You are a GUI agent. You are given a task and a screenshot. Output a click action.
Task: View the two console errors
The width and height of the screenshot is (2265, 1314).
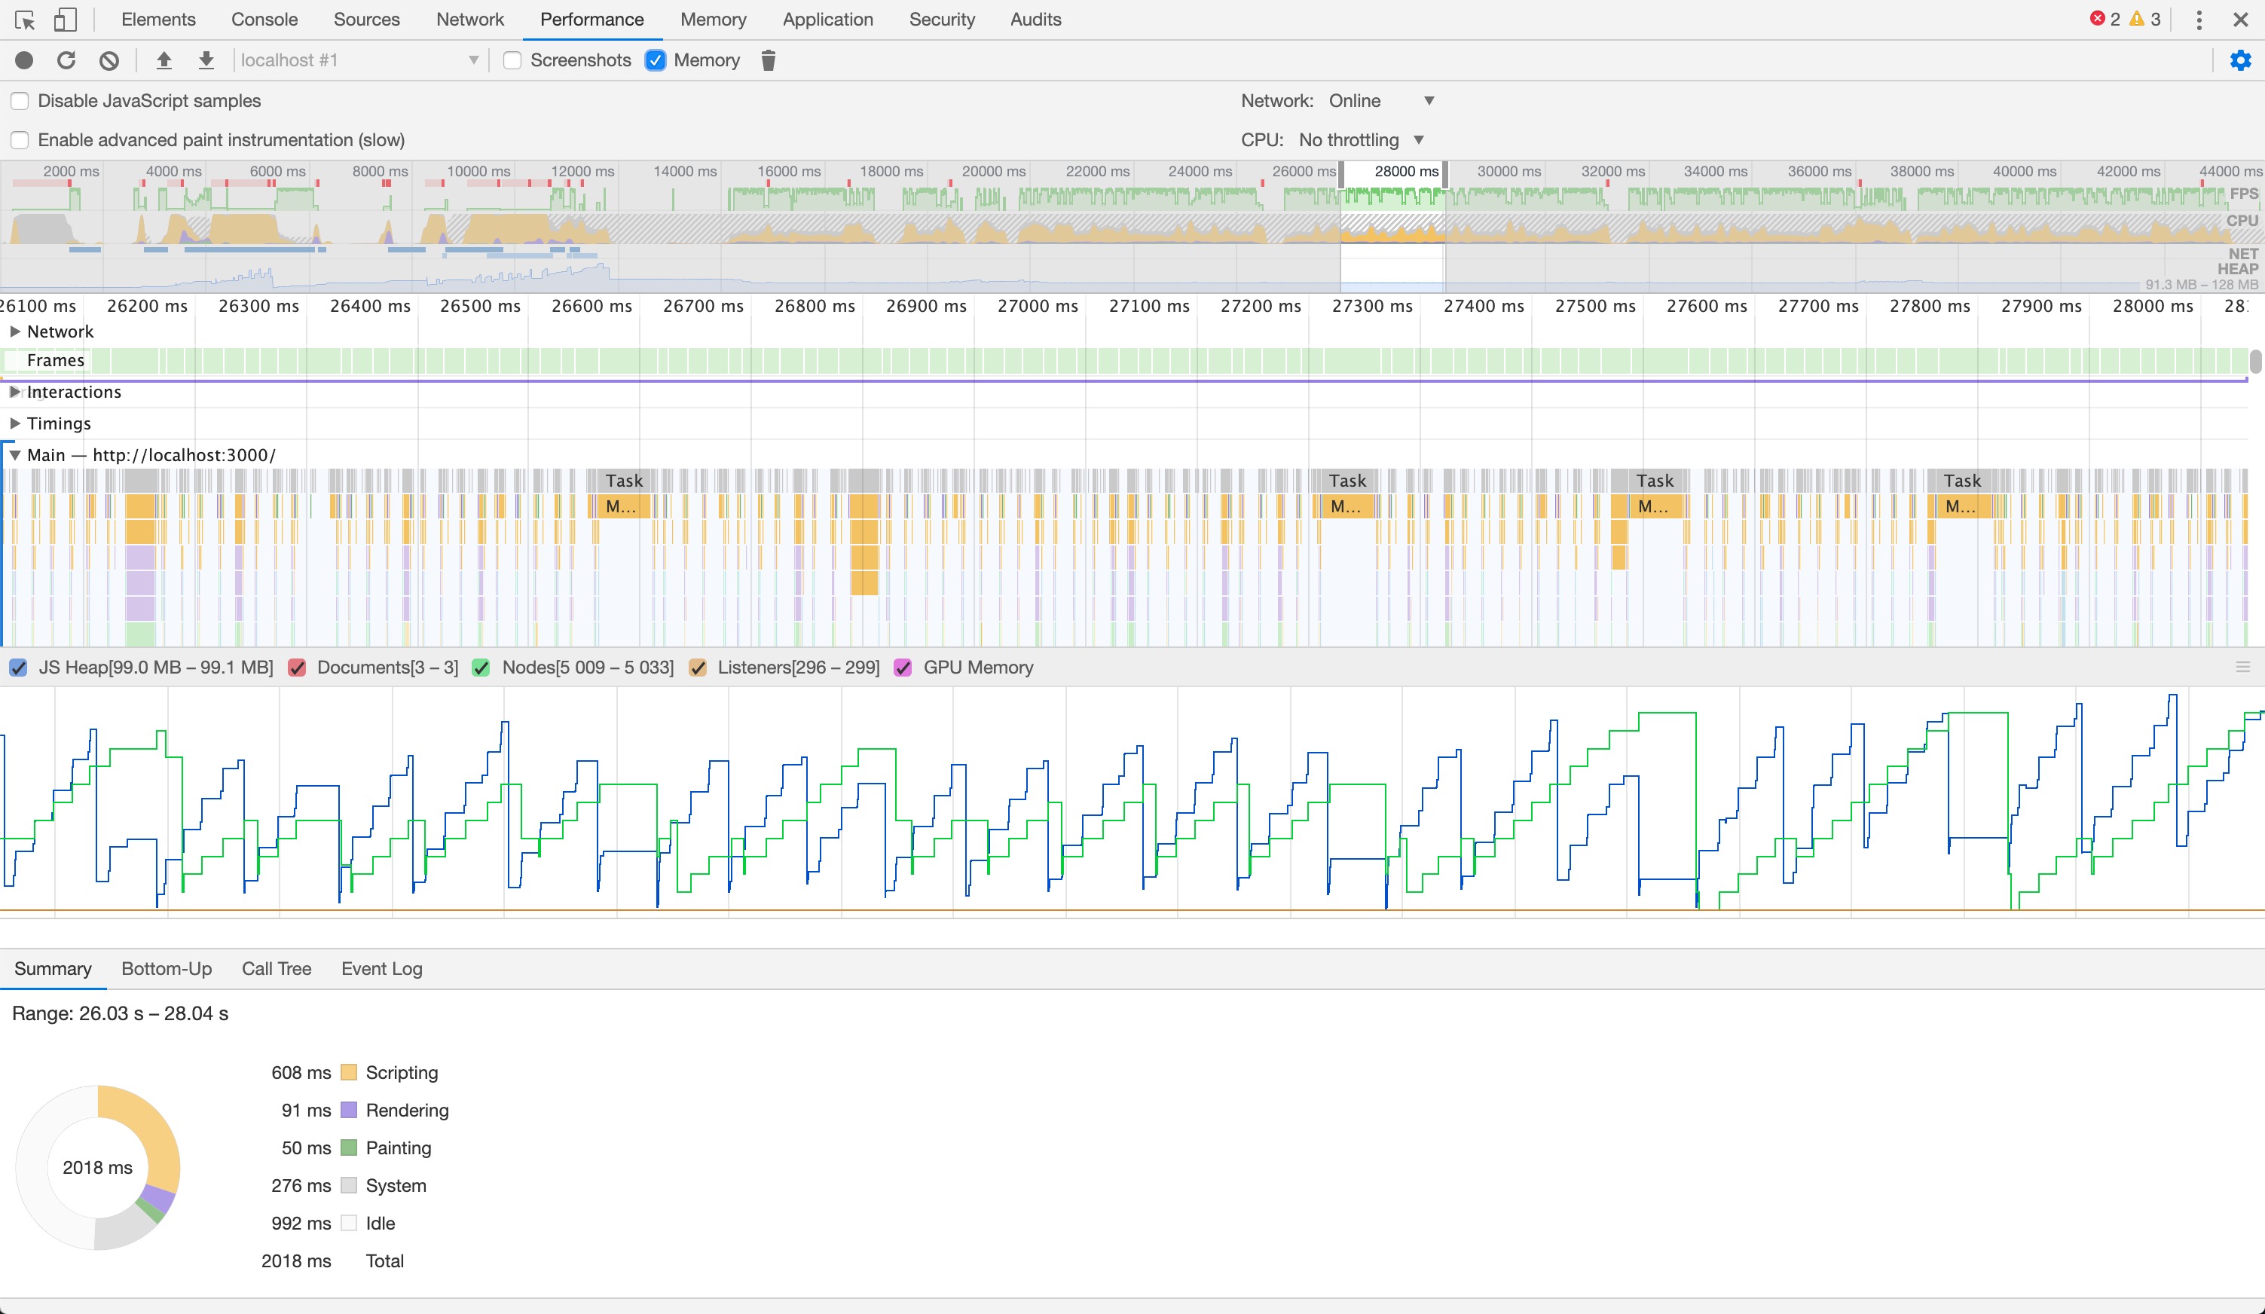coord(2104,19)
